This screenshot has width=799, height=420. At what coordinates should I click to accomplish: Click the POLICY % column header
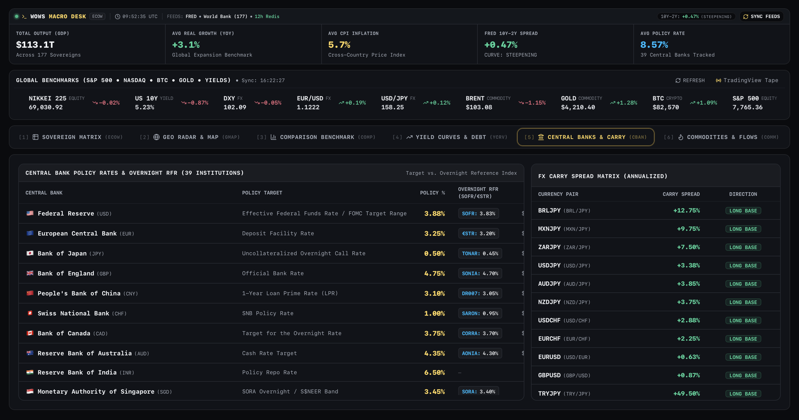click(x=433, y=193)
